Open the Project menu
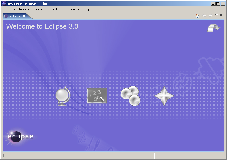 [x=52, y=9]
